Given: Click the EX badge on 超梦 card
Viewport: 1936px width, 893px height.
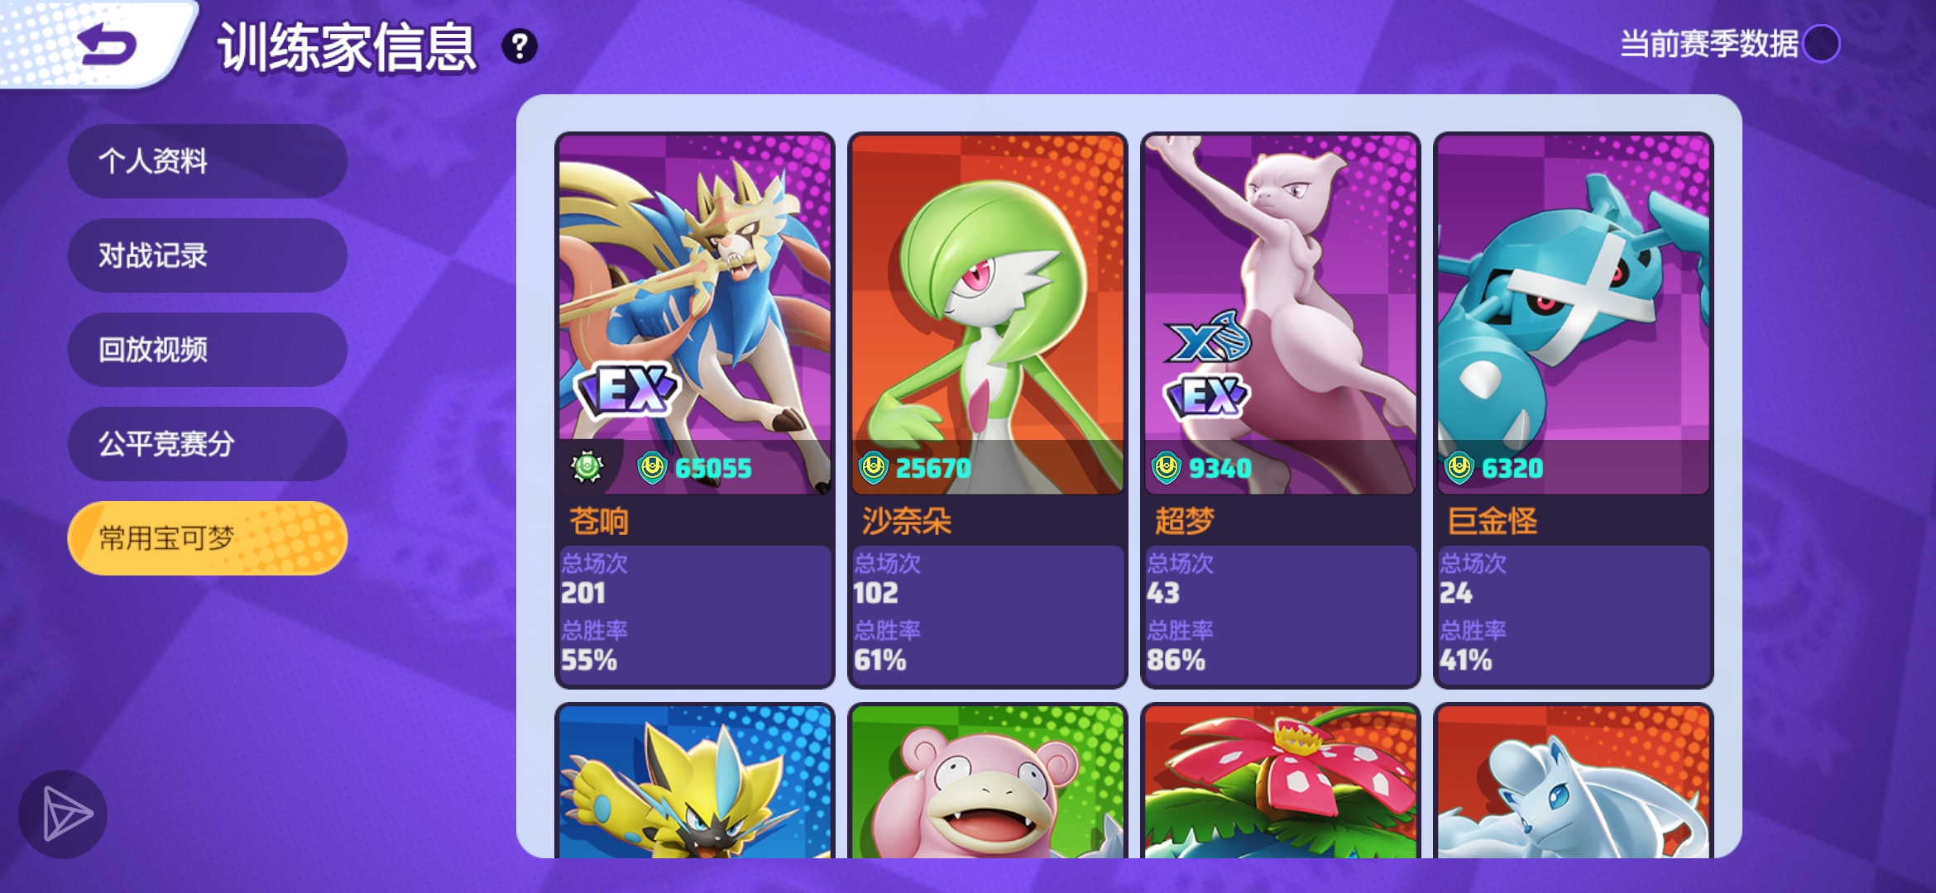Looking at the screenshot, I should [x=1207, y=395].
